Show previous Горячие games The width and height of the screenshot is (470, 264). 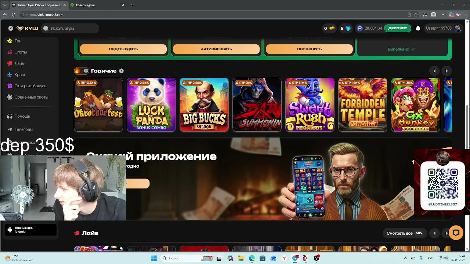click(x=434, y=71)
